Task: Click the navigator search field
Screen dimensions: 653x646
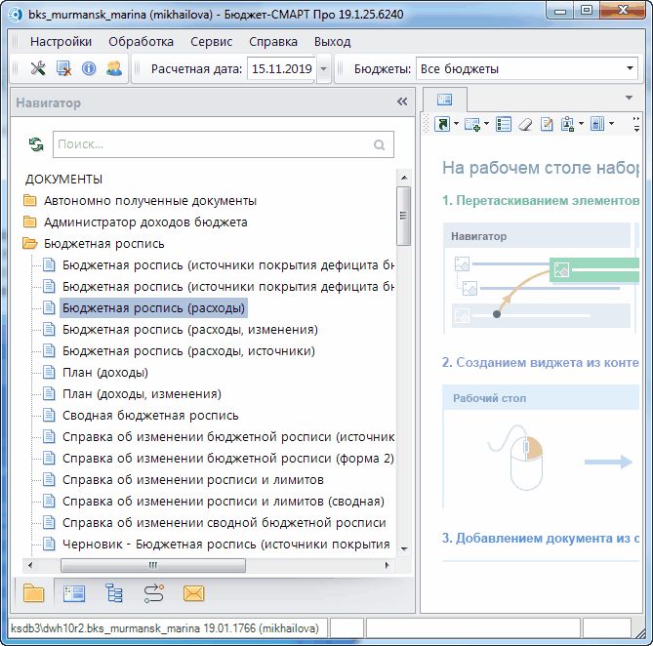Action: [x=213, y=144]
